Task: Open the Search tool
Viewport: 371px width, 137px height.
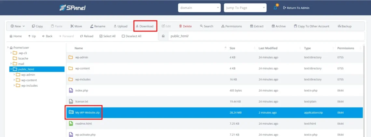Action: (x=207, y=26)
